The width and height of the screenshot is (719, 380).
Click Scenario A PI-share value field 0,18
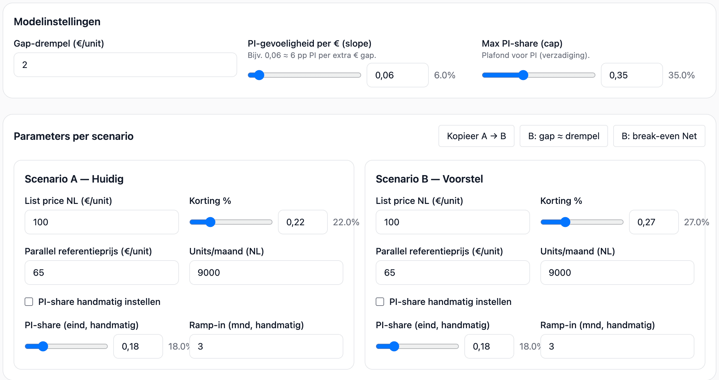pyautogui.click(x=138, y=346)
